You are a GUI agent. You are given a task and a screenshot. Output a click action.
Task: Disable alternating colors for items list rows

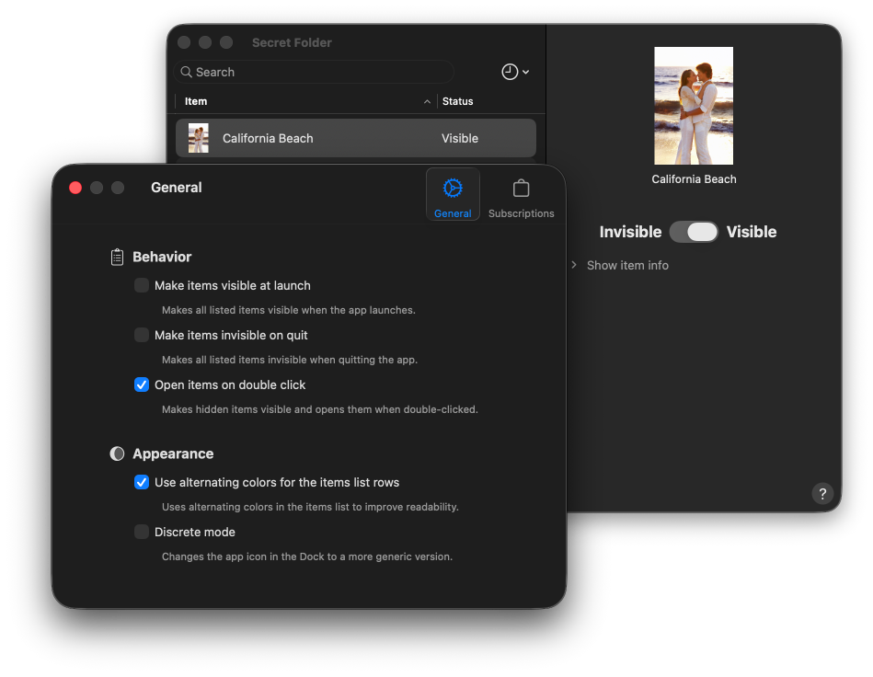coord(142,483)
